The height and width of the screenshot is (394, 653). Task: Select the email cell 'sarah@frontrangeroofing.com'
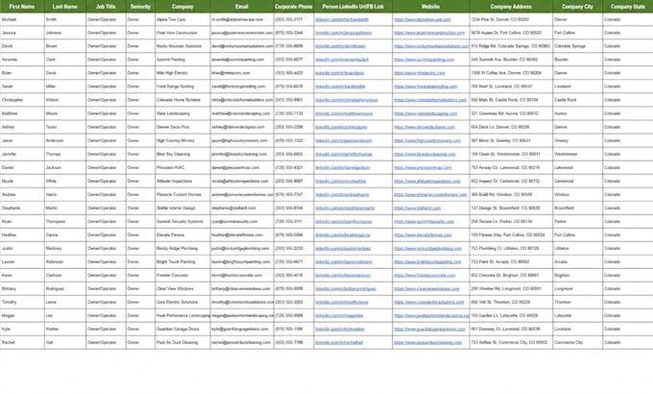pos(242,86)
